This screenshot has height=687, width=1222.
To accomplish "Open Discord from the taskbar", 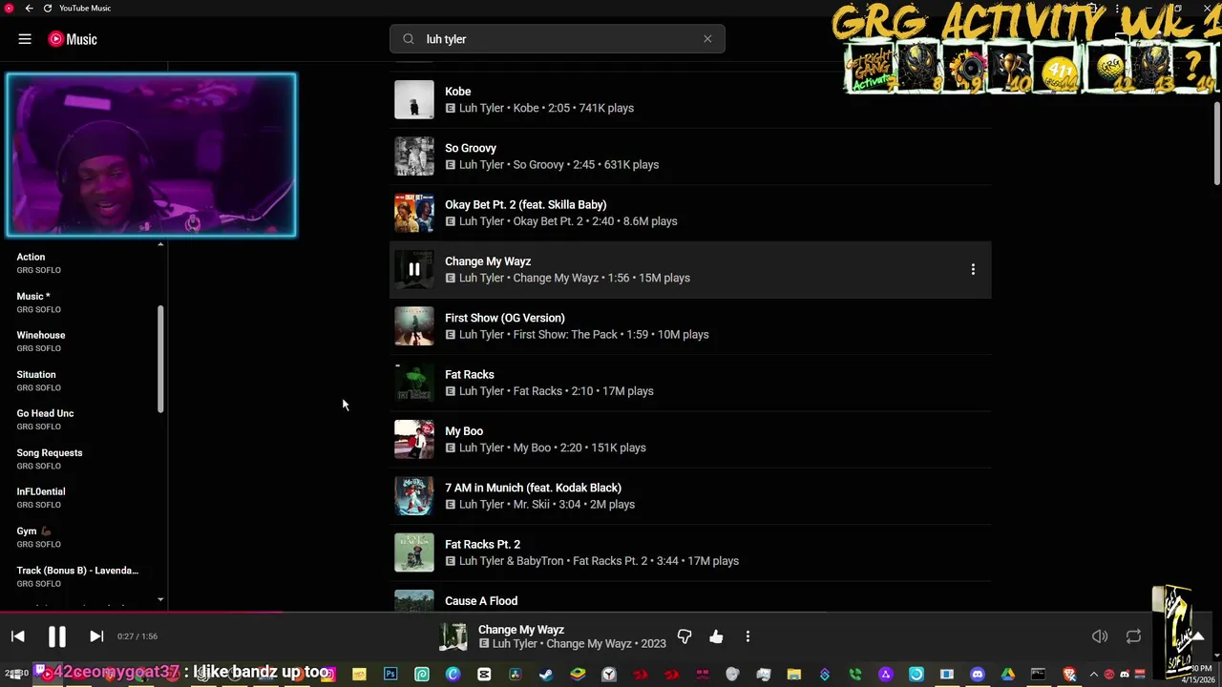I will pos(977,675).
